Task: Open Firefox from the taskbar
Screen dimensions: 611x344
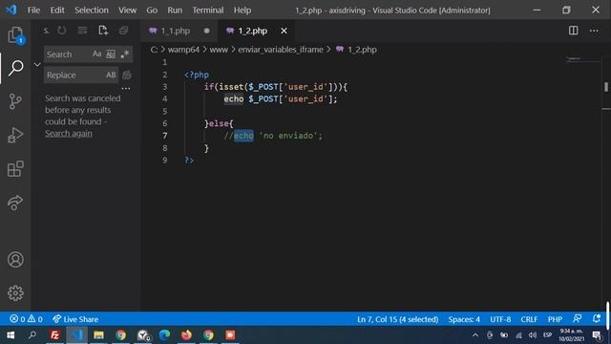Action: pos(186,335)
